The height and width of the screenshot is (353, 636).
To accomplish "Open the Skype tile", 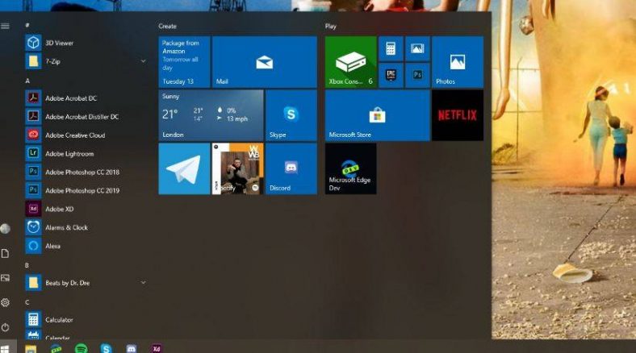I will click(x=291, y=115).
